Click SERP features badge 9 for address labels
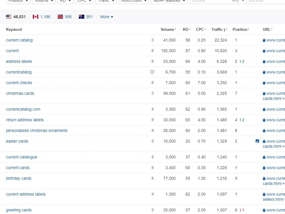Viewport: 285px width, 214px height. coord(152,61)
